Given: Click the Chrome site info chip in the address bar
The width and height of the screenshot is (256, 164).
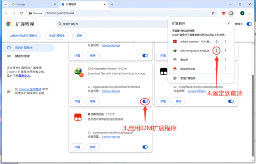Looking at the screenshot, I should (x=35, y=13).
